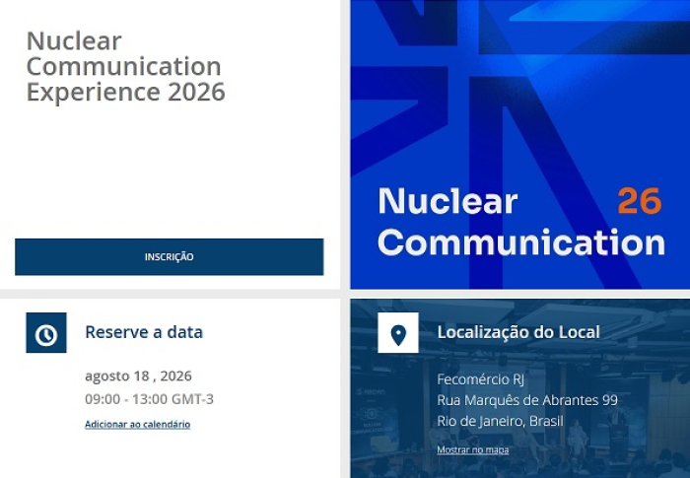The width and height of the screenshot is (690, 478).
Task: Click the 'Localização do Local' heading
Action: coord(518,332)
